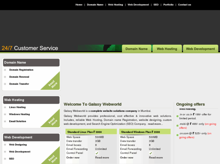Click bullet icon beside Domain Registration

click(5, 70)
